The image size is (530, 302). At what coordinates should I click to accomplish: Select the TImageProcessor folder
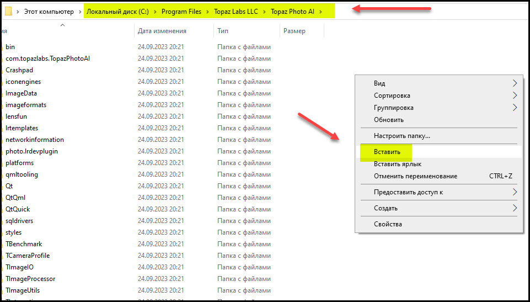tap(30, 279)
